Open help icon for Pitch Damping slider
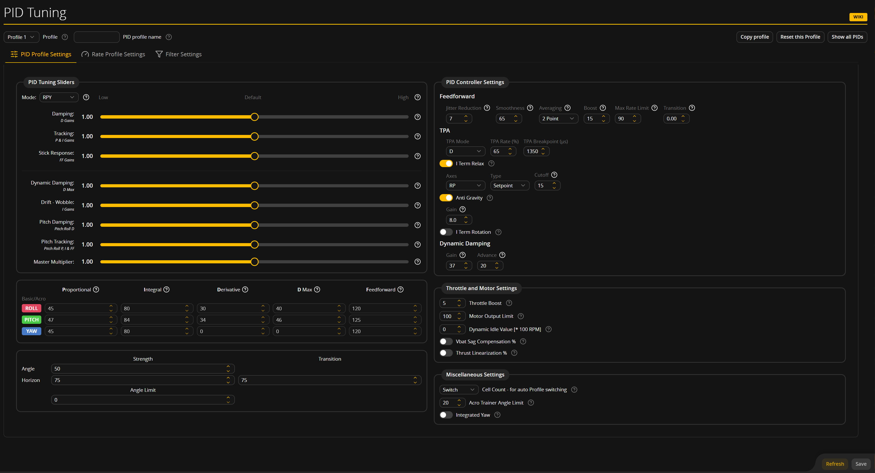The image size is (875, 473). click(x=417, y=225)
